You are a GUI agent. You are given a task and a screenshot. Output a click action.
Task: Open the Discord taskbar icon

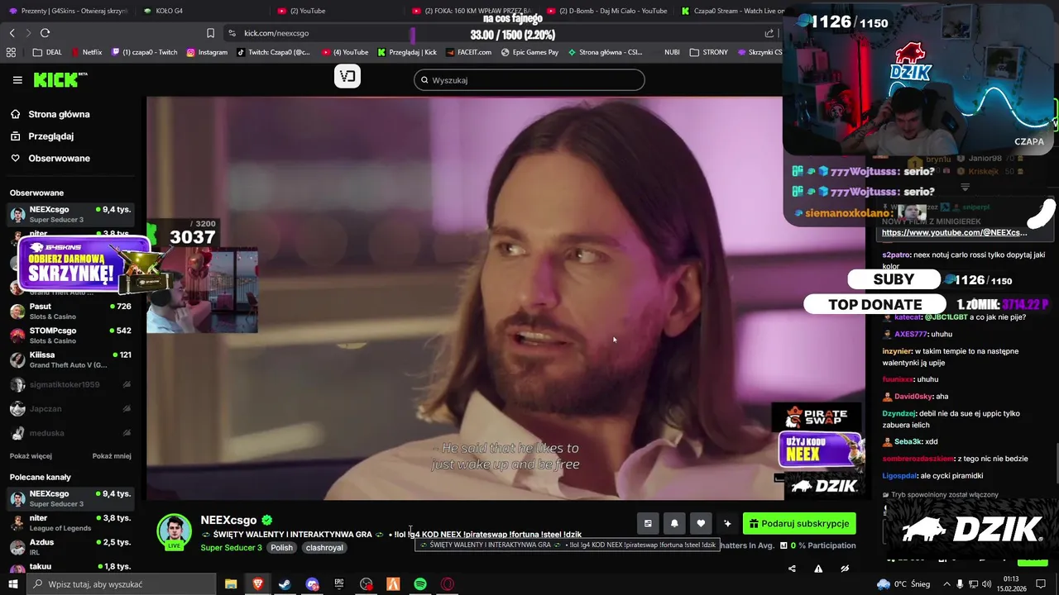click(312, 584)
